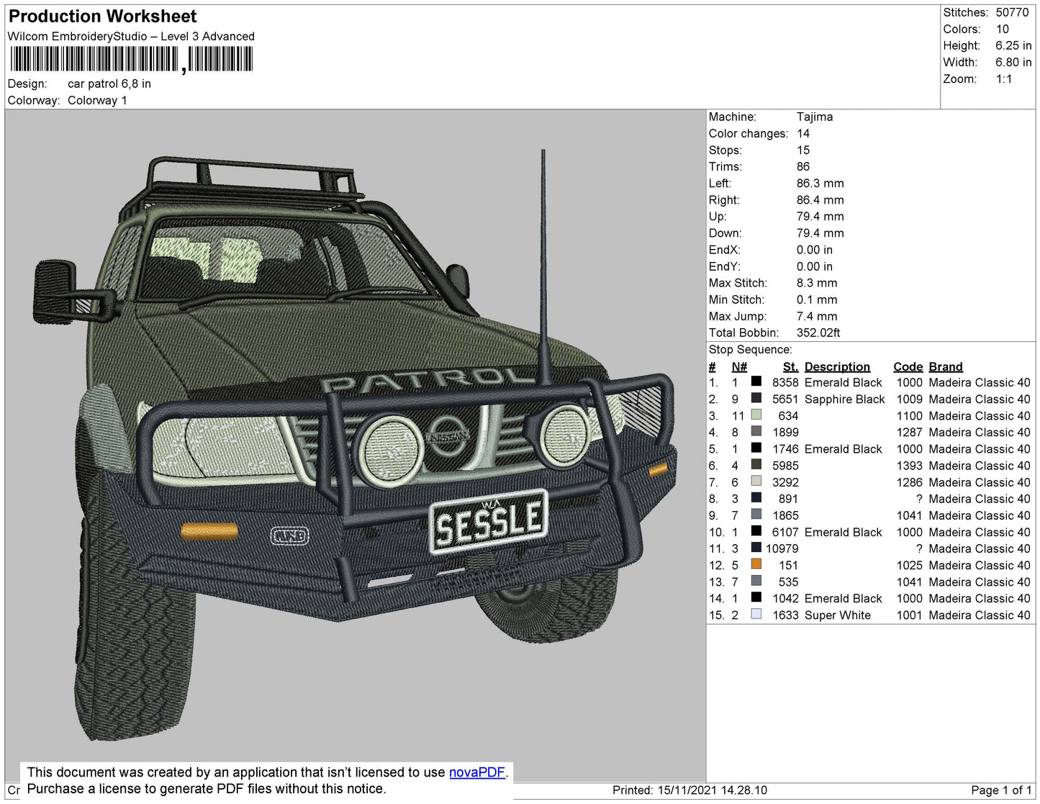The height and width of the screenshot is (804, 1040).
Task: Click the Max Jump value 7.4 mm
Action: [x=817, y=316]
